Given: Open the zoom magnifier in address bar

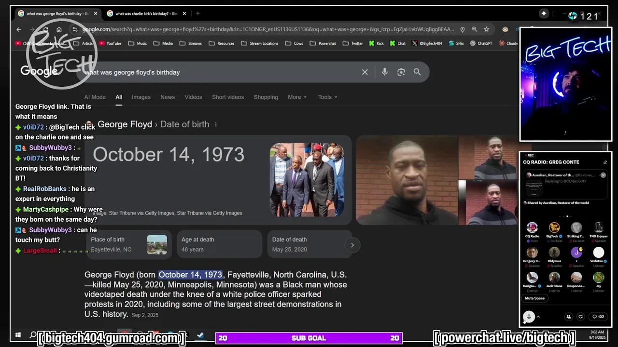Looking at the screenshot, I should 475,29.
